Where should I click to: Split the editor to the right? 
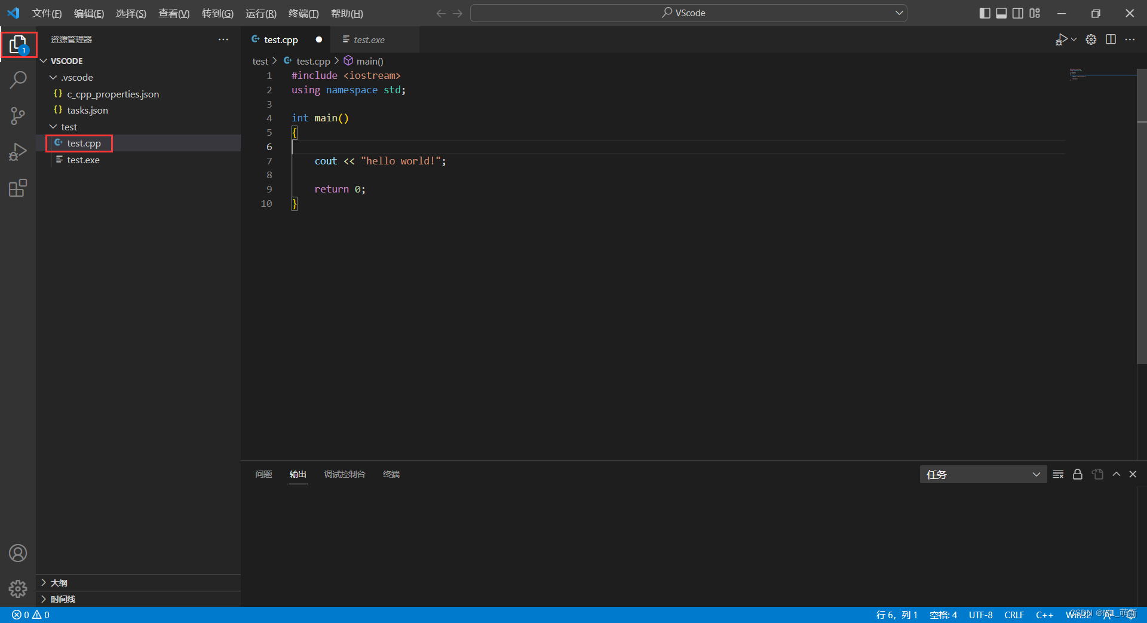point(1111,39)
